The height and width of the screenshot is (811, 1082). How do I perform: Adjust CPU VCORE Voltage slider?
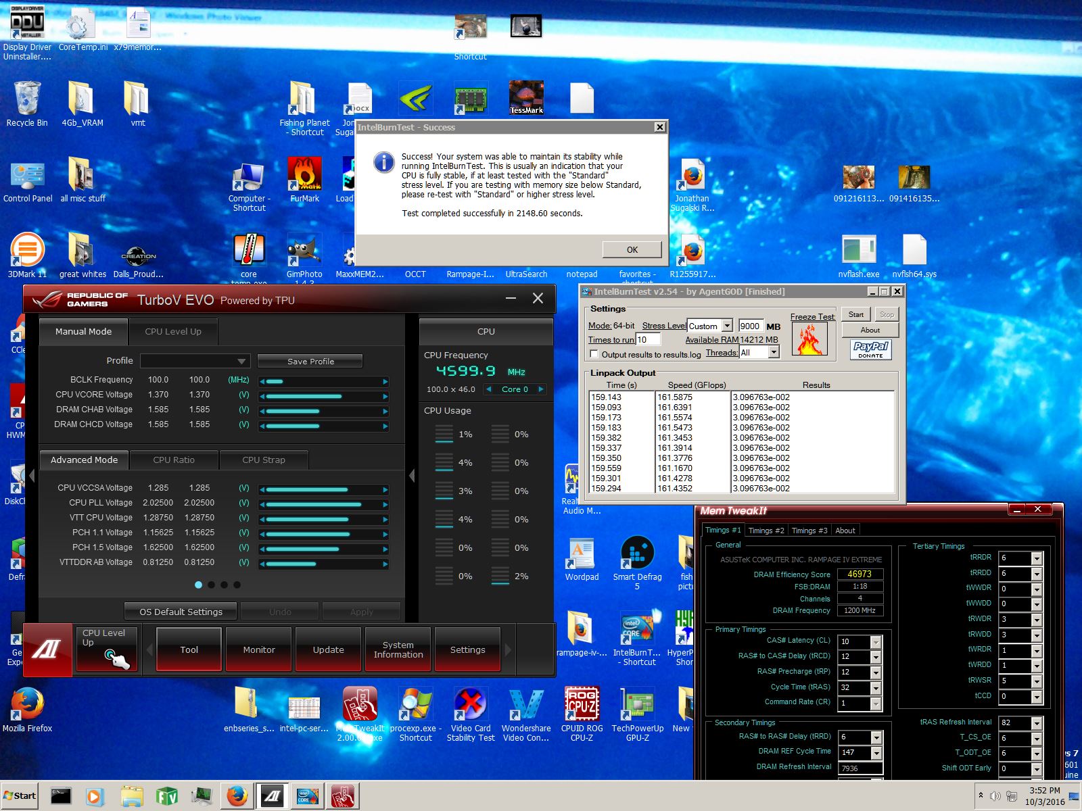coord(323,395)
